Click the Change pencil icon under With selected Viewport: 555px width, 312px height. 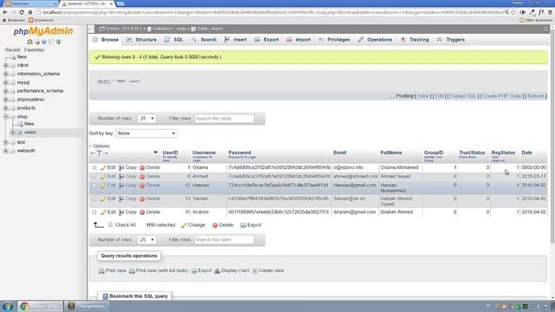point(184,225)
